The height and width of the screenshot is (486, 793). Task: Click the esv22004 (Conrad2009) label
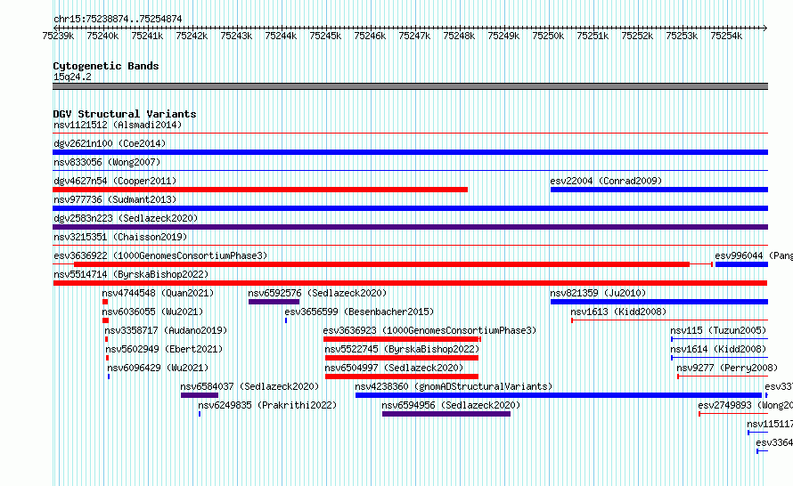click(x=606, y=181)
